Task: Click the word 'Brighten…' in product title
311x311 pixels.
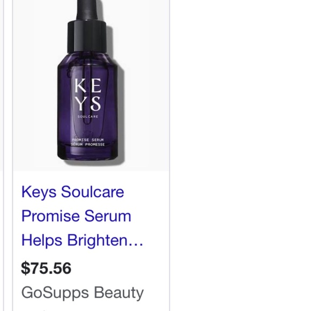Action: 105,240
